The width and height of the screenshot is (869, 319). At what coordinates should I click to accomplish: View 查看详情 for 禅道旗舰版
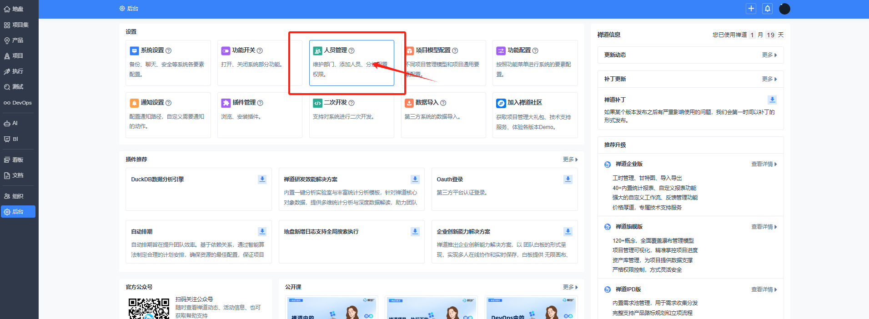coord(764,227)
